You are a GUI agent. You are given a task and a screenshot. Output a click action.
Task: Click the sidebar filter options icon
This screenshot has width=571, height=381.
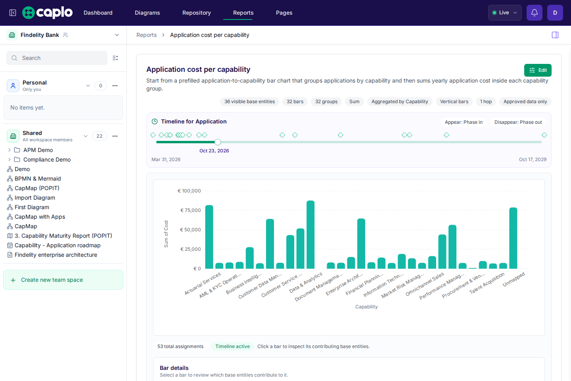click(115, 58)
